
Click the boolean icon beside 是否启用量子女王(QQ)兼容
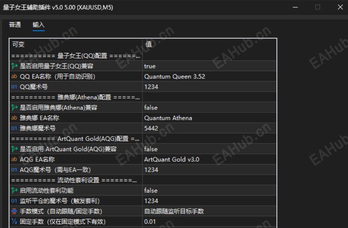pos(14,66)
